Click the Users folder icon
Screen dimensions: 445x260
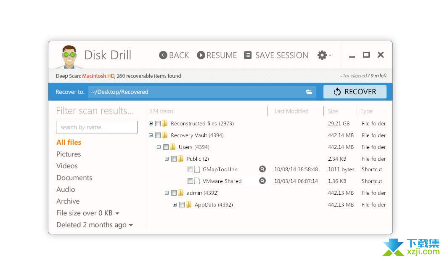click(x=172, y=147)
